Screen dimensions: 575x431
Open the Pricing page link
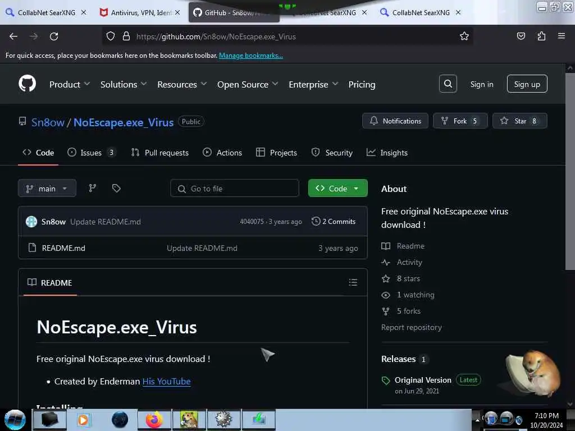click(362, 84)
